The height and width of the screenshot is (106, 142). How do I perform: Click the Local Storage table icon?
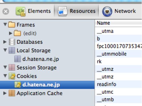click(x=12, y=50)
